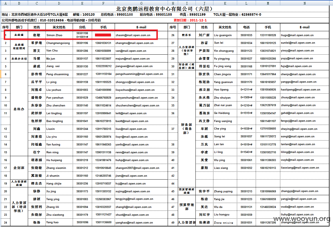Select email cell zhaom@mail.open.com.cn
Viewport: 333px width, 227px height.
(133, 35)
